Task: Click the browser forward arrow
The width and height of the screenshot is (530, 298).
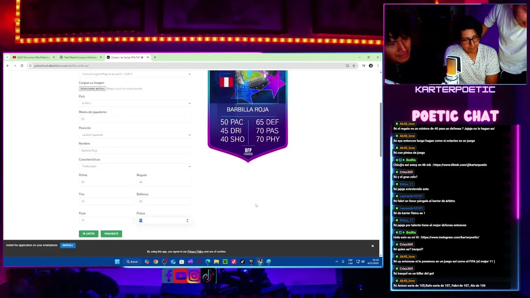Action: point(14,66)
